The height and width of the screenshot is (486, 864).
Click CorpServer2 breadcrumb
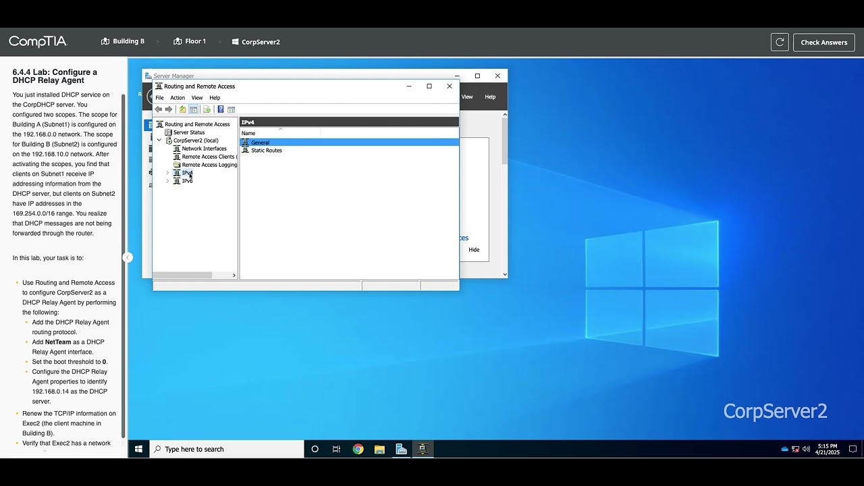(256, 42)
